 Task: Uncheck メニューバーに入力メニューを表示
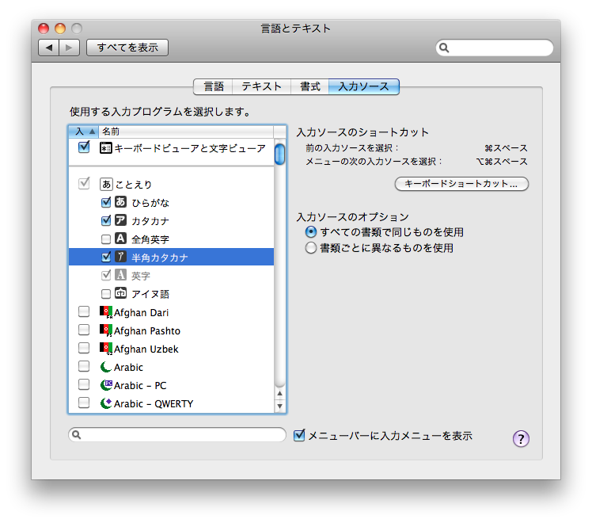pyautogui.click(x=299, y=435)
